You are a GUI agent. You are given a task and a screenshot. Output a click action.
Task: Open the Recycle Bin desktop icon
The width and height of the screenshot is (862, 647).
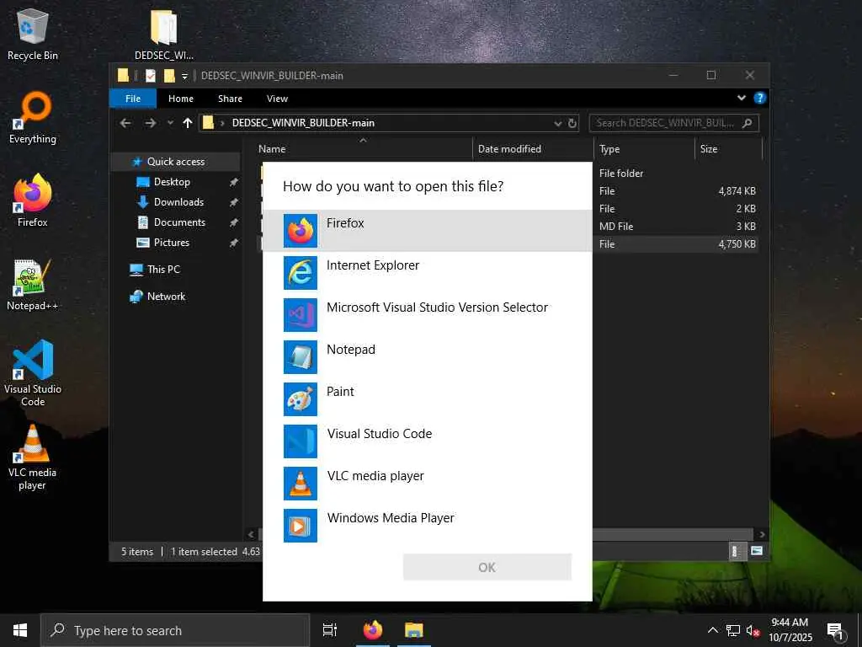click(x=33, y=34)
